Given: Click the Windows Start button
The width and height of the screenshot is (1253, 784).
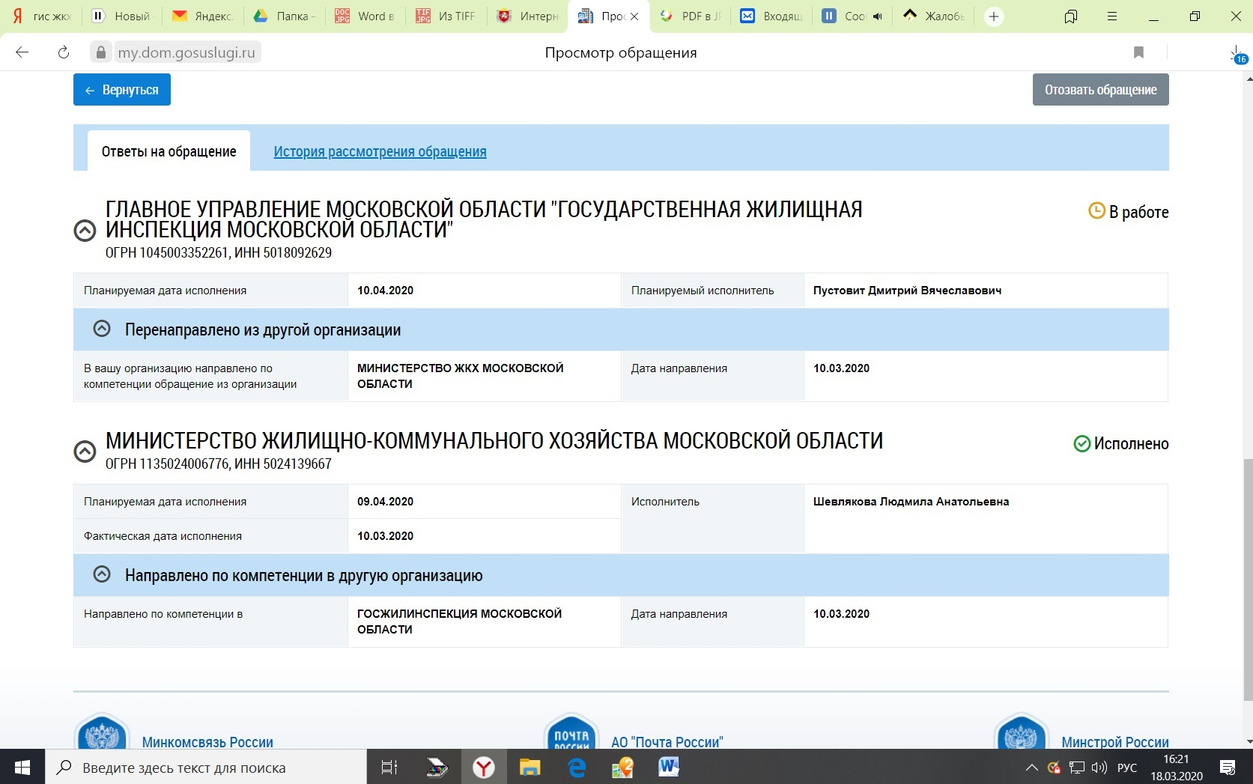Looking at the screenshot, I should [x=22, y=767].
